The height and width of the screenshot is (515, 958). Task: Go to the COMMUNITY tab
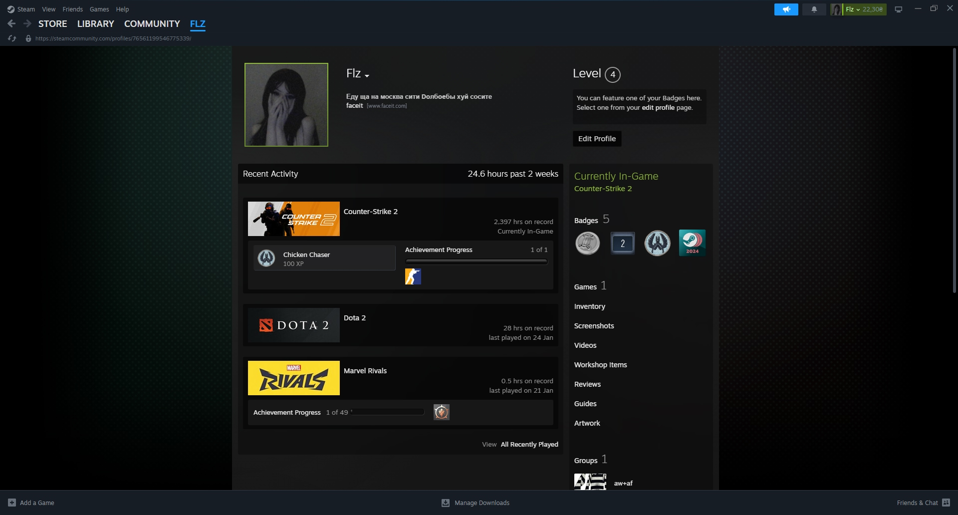[x=152, y=23]
